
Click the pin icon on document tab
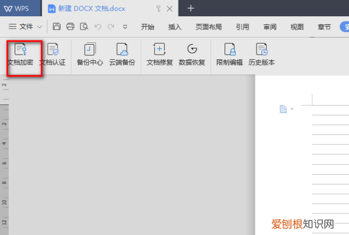pos(158,9)
